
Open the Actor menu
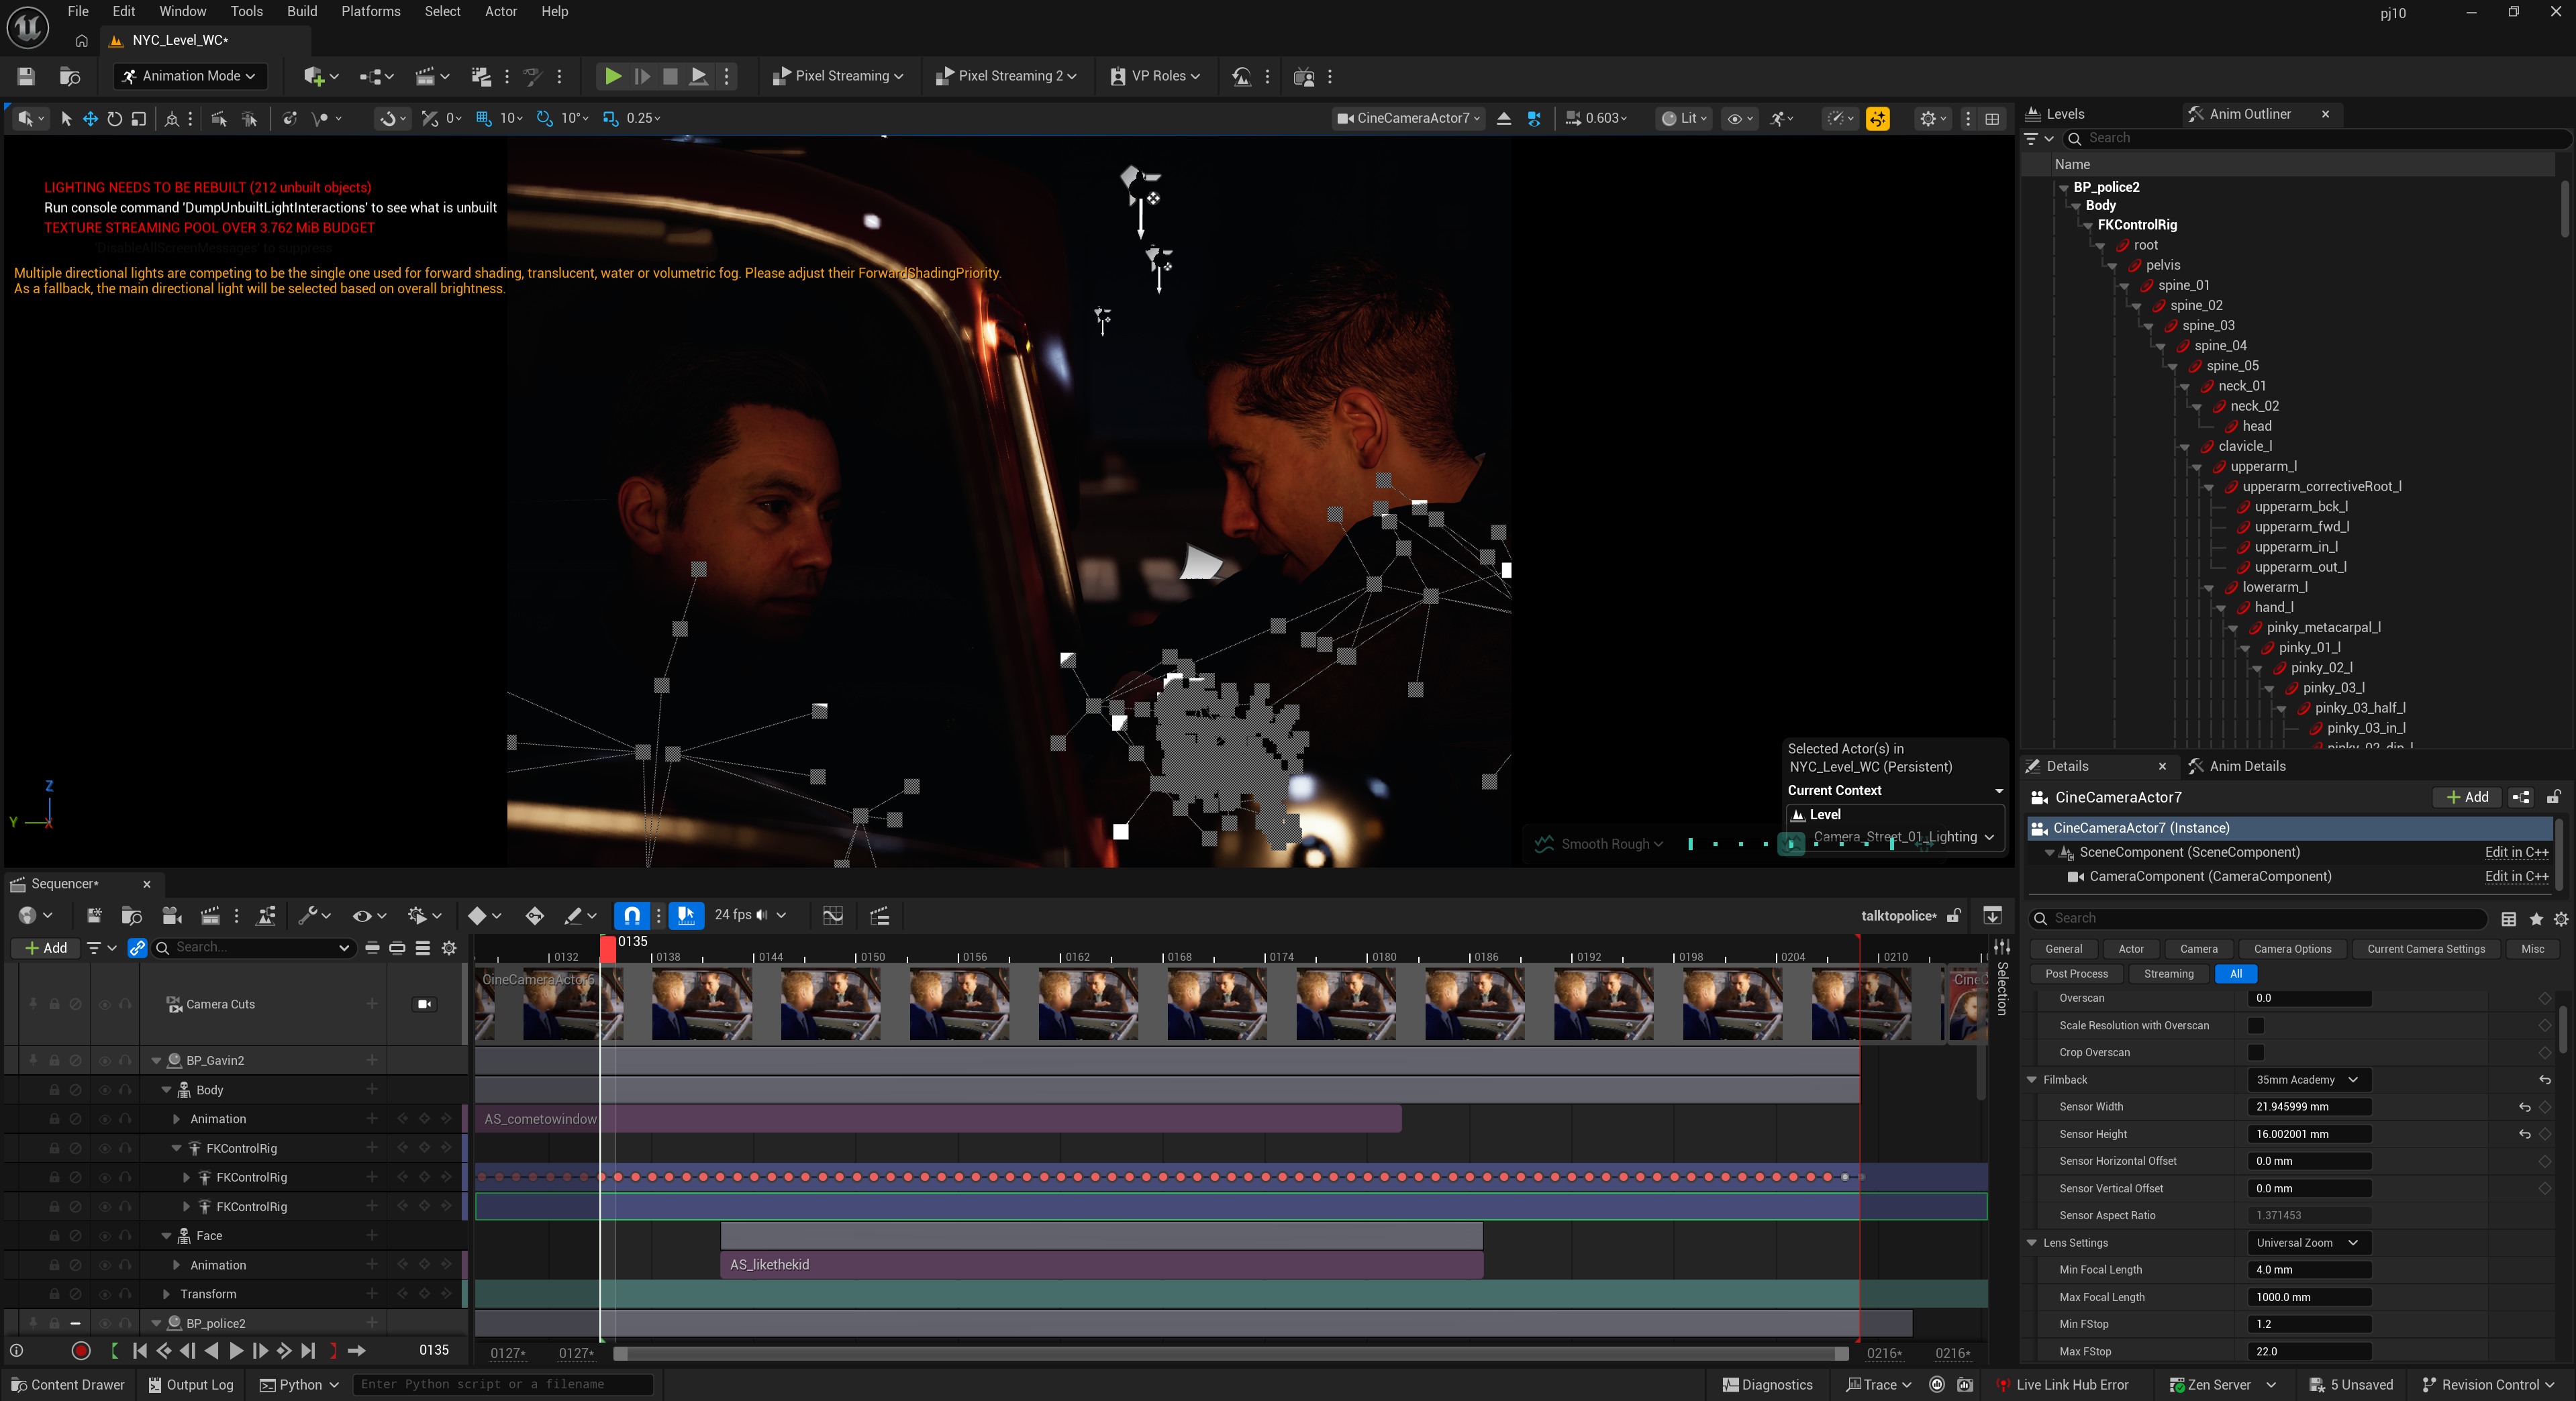point(500,12)
